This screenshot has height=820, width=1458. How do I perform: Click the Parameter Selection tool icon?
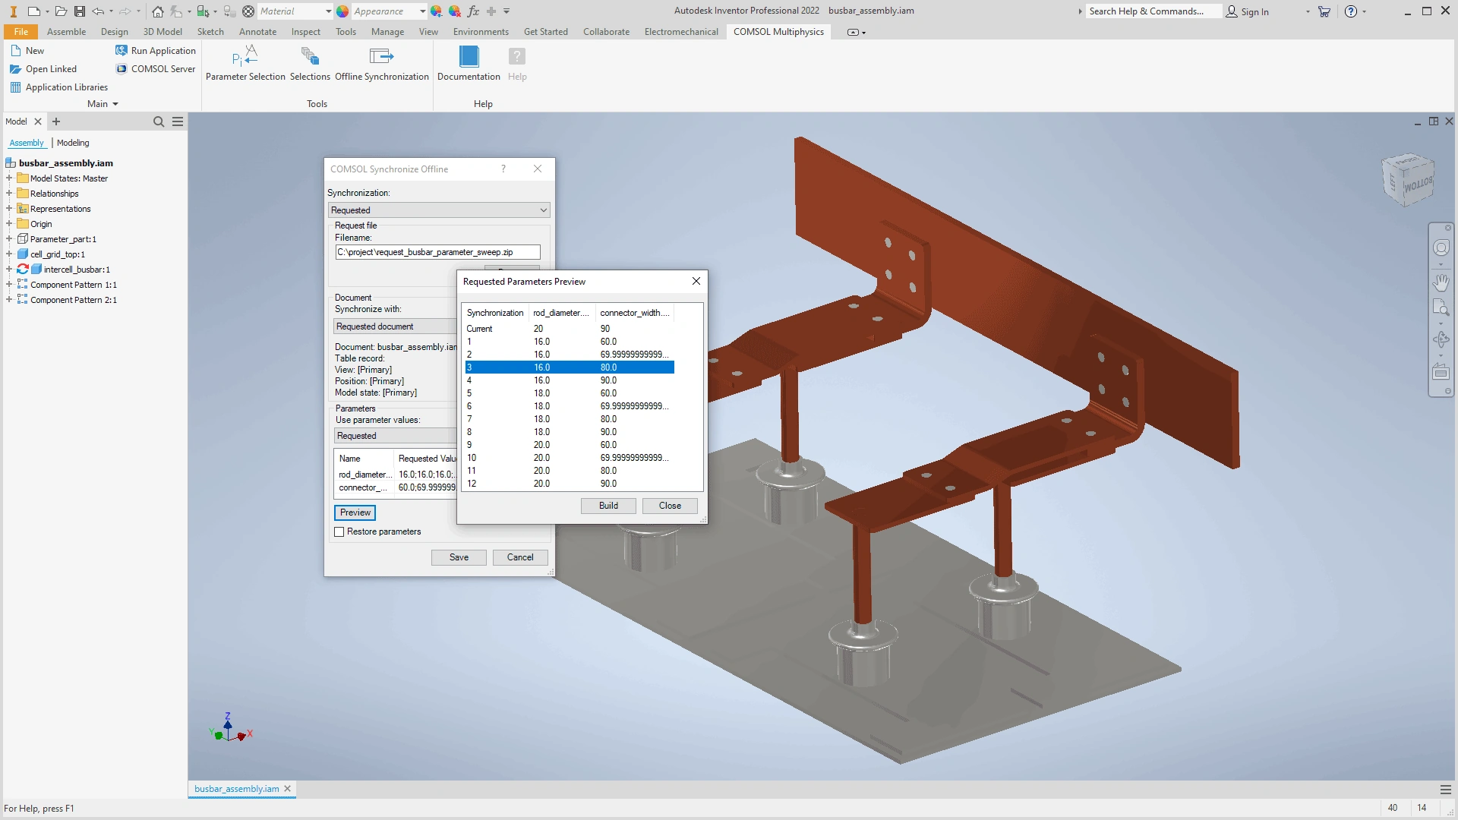pyautogui.click(x=245, y=57)
